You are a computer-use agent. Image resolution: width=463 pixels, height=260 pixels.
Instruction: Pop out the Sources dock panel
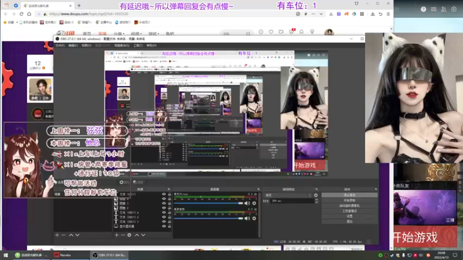169,190
